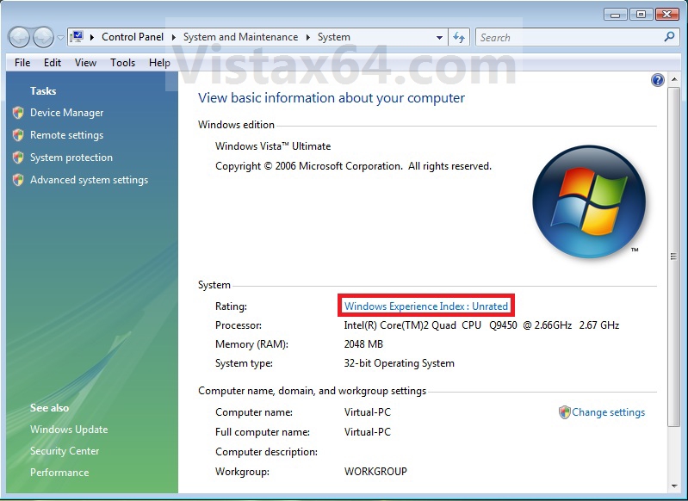Open Advanced system settings link
The image size is (688, 501).
point(89,180)
